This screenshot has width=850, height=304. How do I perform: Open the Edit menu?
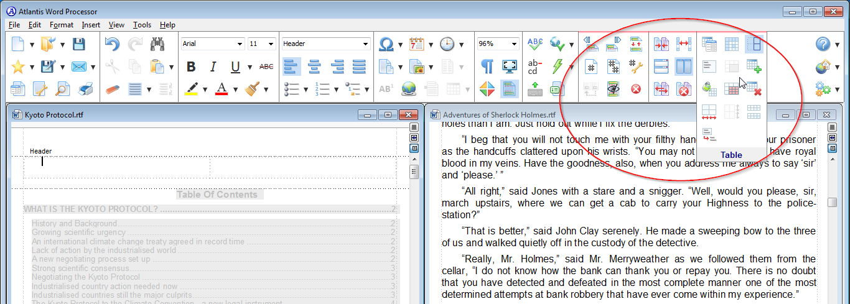pyautogui.click(x=35, y=25)
